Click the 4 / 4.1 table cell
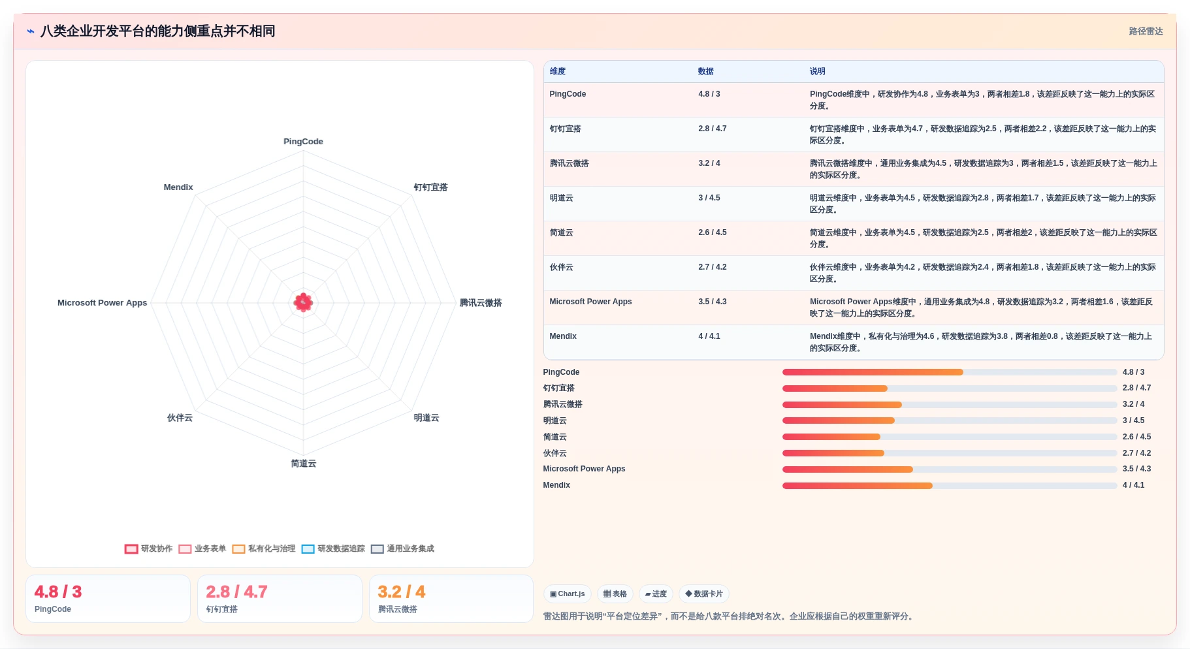This screenshot has width=1190, height=649. pos(709,336)
